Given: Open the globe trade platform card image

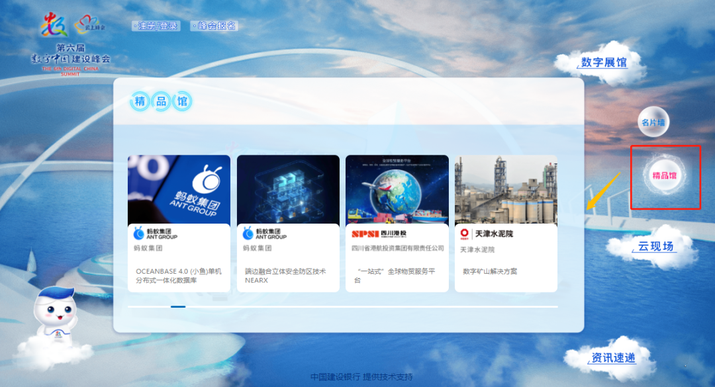Looking at the screenshot, I should click(x=397, y=190).
